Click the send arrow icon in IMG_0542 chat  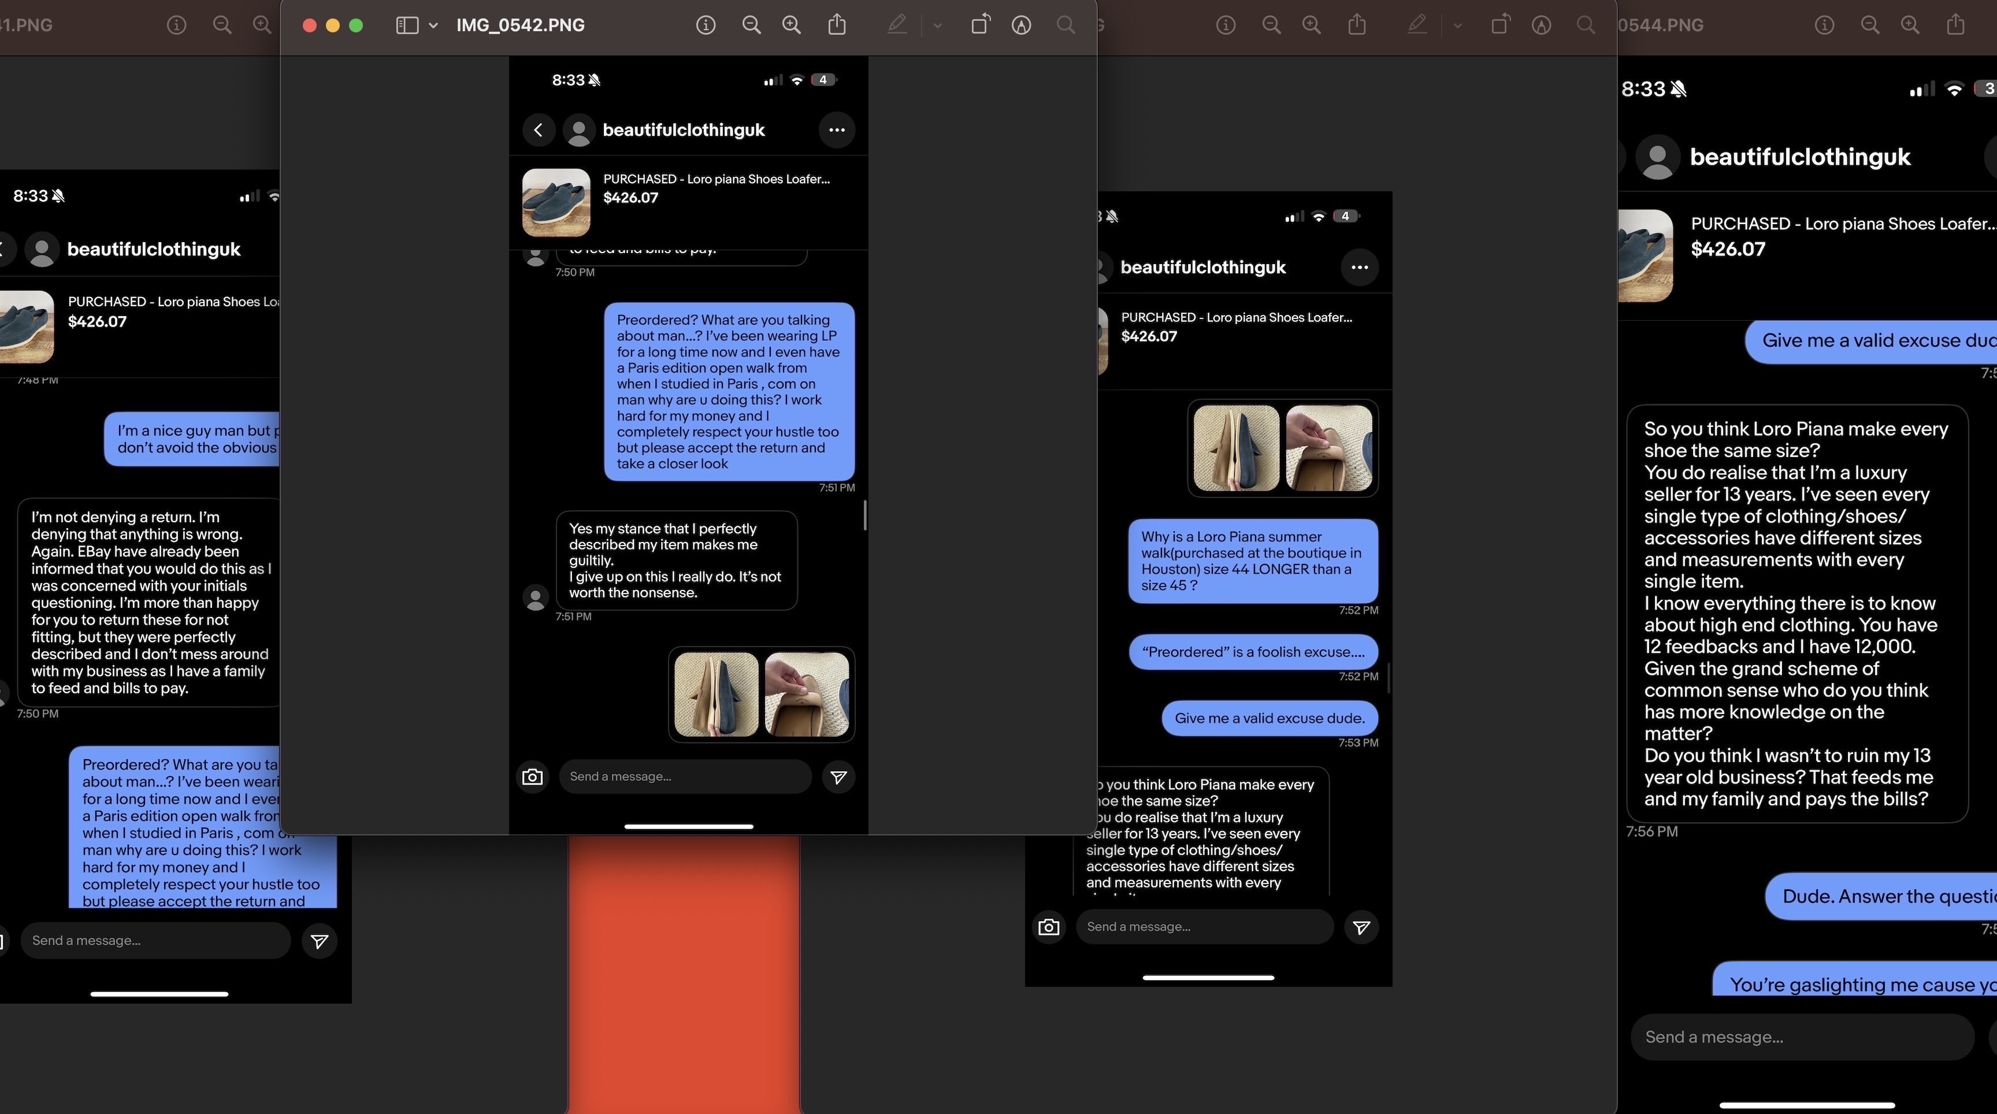pyautogui.click(x=839, y=777)
